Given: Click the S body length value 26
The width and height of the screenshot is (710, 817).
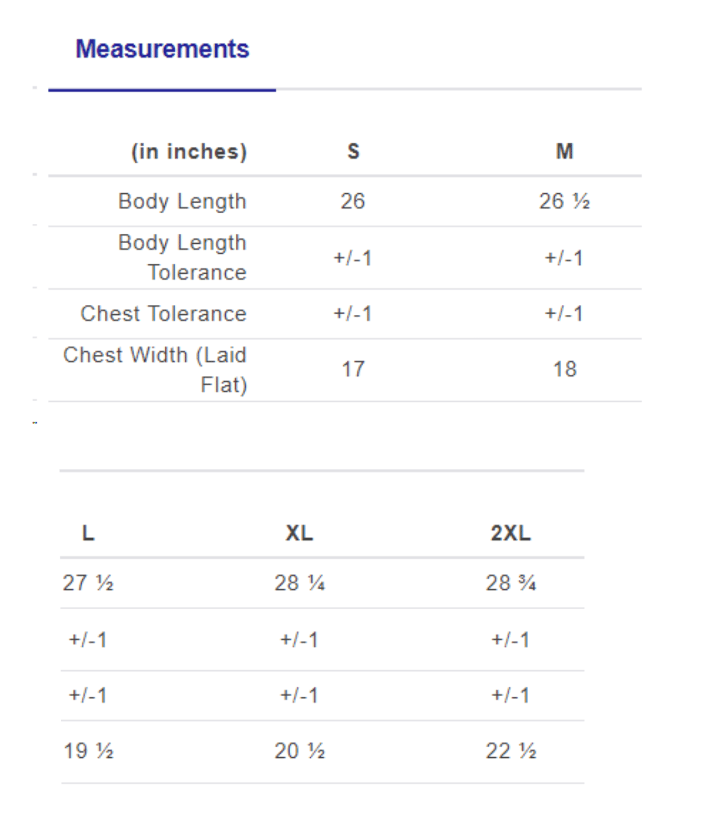Looking at the screenshot, I should [353, 201].
